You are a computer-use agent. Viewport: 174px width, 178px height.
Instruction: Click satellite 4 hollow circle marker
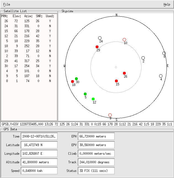pos(161,76)
